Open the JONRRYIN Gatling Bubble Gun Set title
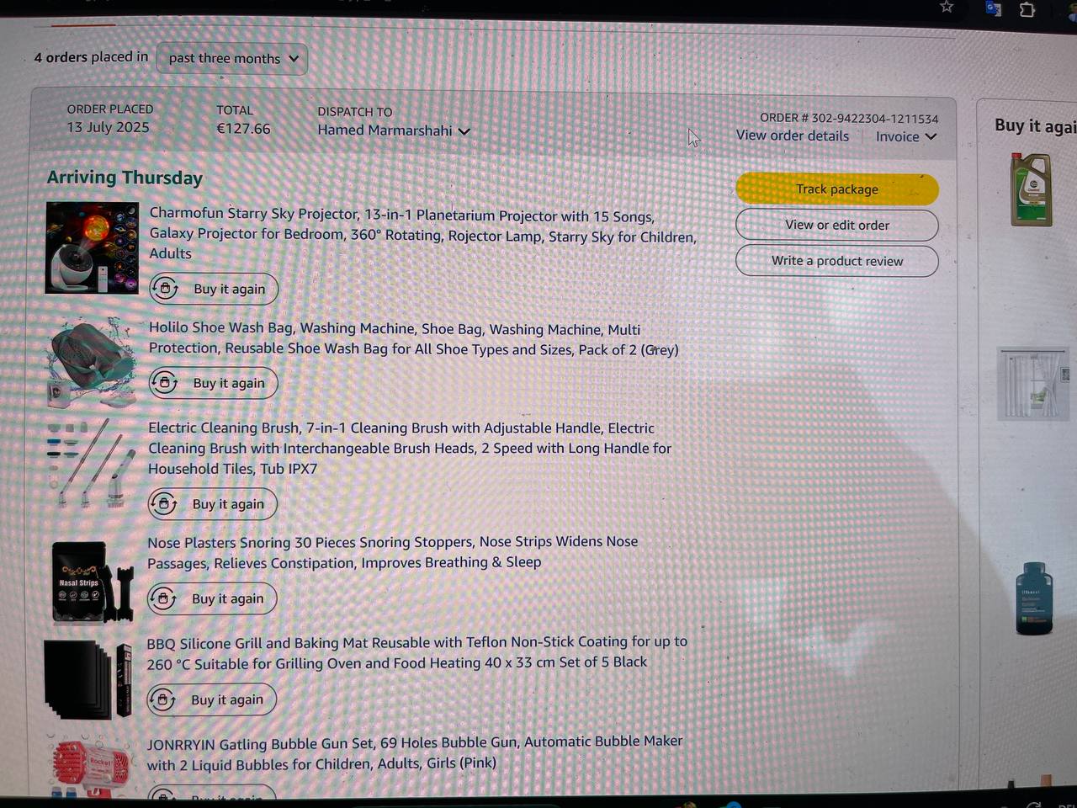1077x808 pixels. [x=415, y=753]
